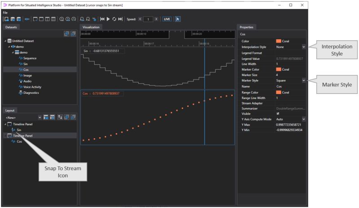Click the Range Color Coral swatch

click(x=279, y=93)
